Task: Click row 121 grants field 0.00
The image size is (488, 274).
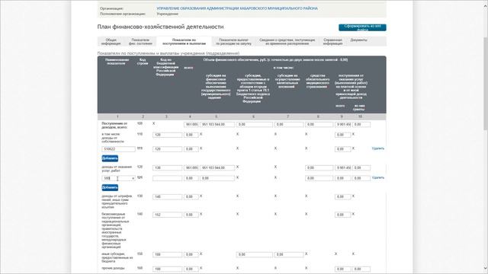Action: [361, 178]
